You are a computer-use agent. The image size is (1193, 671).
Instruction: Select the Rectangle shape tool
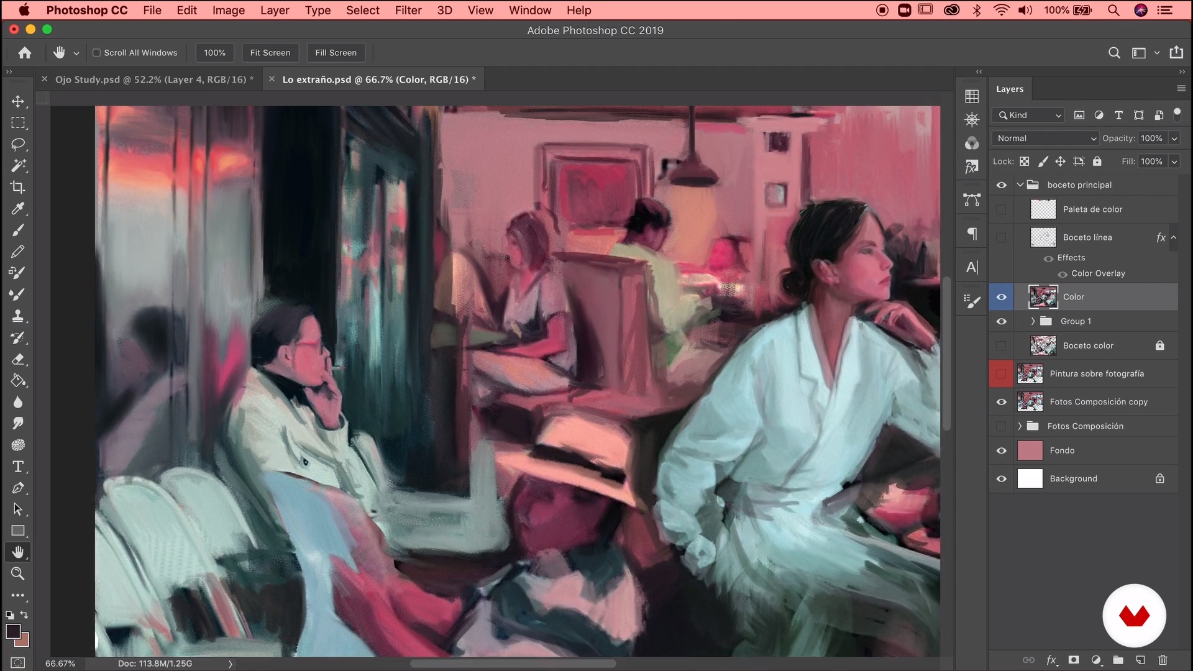pyautogui.click(x=18, y=531)
